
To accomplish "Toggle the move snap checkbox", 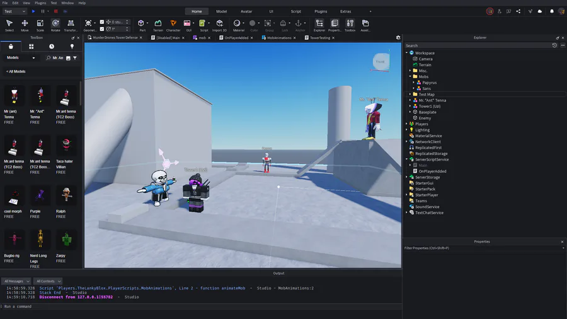I will point(102,22).
